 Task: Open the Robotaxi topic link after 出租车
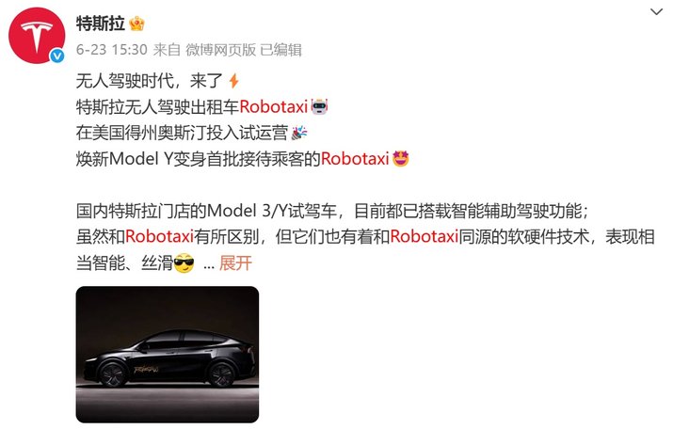[273, 107]
